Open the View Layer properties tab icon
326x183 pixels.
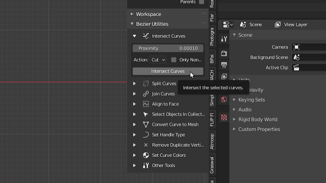pyautogui.click(x=224, y=76)
